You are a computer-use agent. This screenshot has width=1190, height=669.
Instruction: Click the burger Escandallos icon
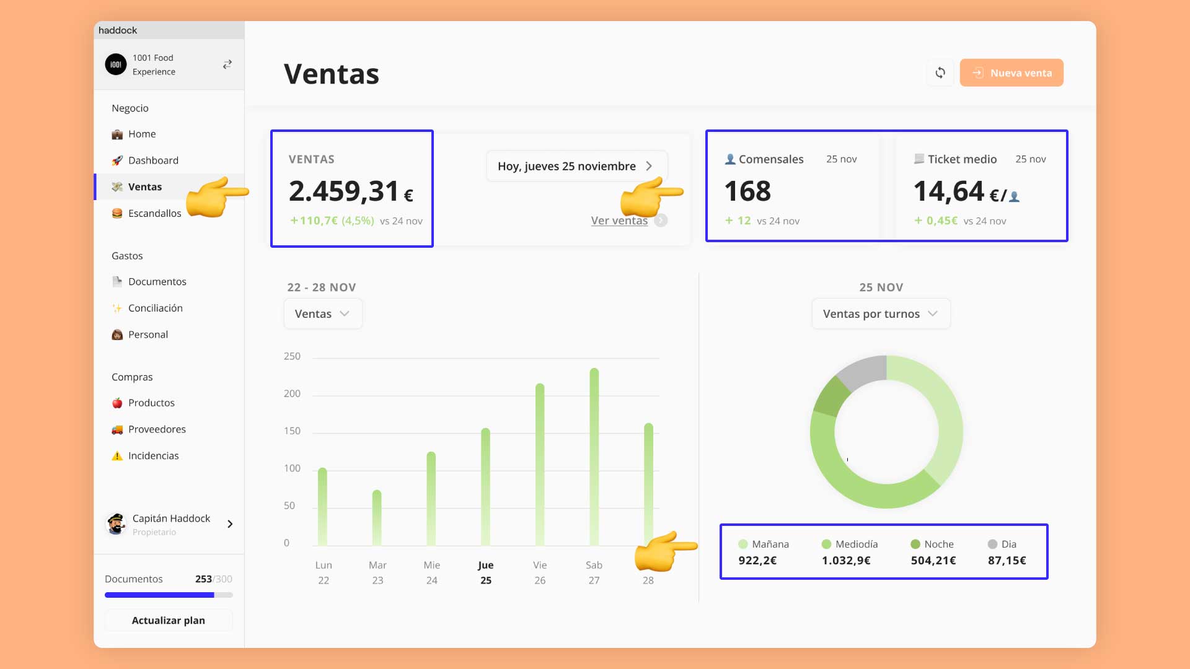[x=117, y=213]
